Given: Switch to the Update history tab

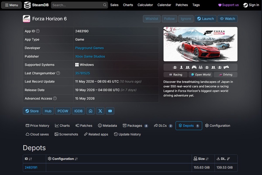Looking at the screenshot, I should 127,134.
